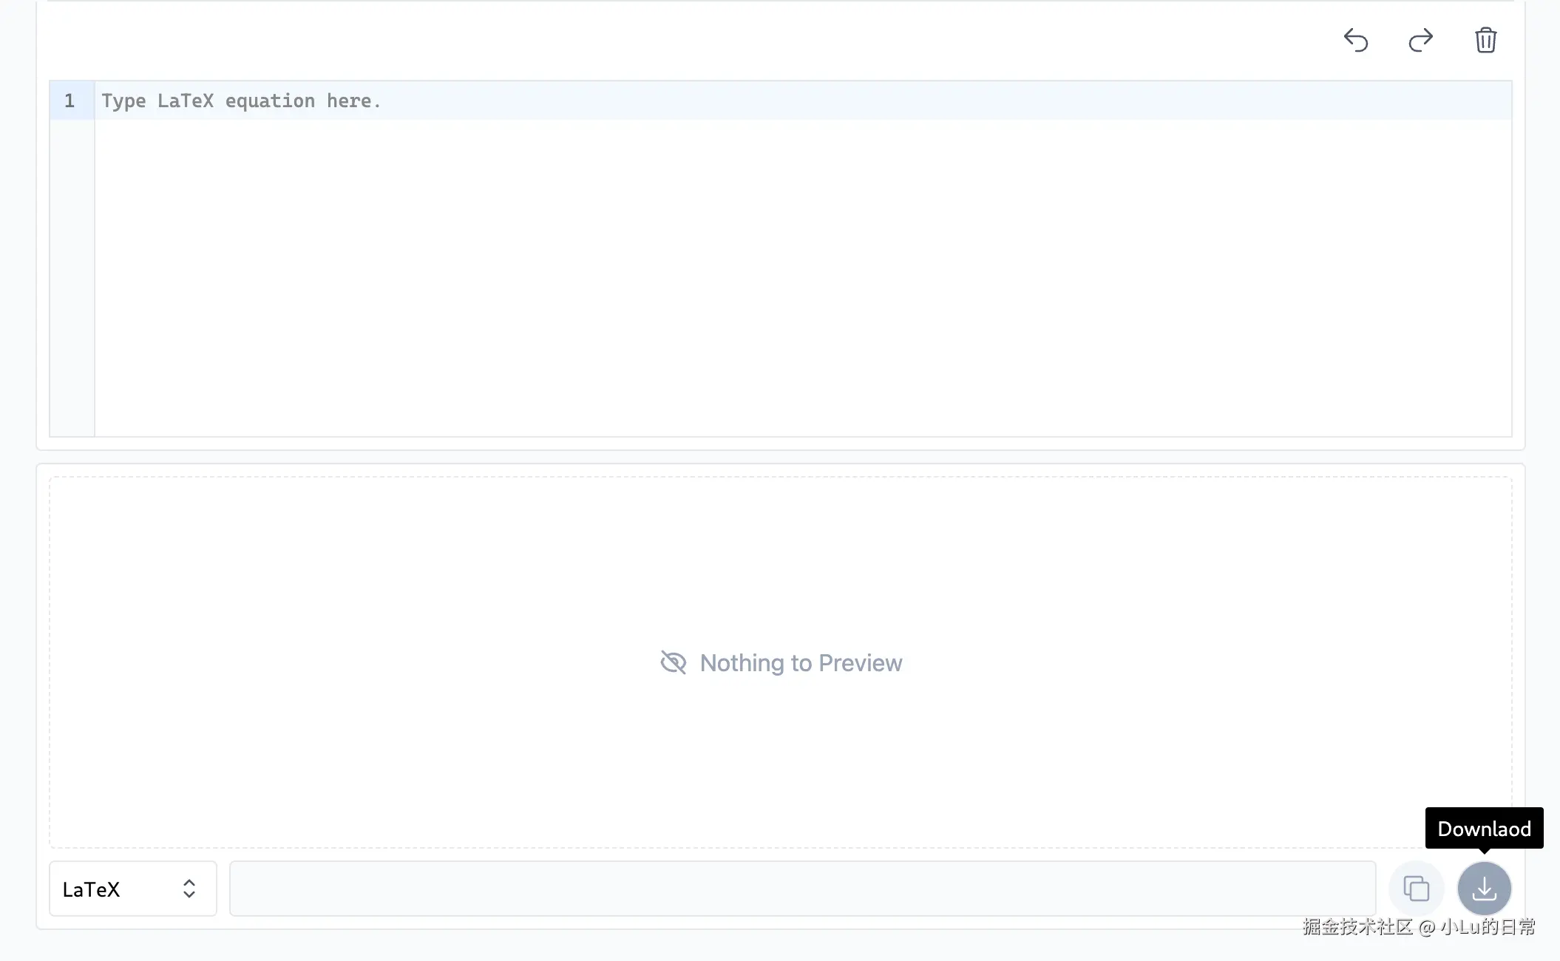
Task: Select line number 1 in the gutter
Action: [69, 101]
